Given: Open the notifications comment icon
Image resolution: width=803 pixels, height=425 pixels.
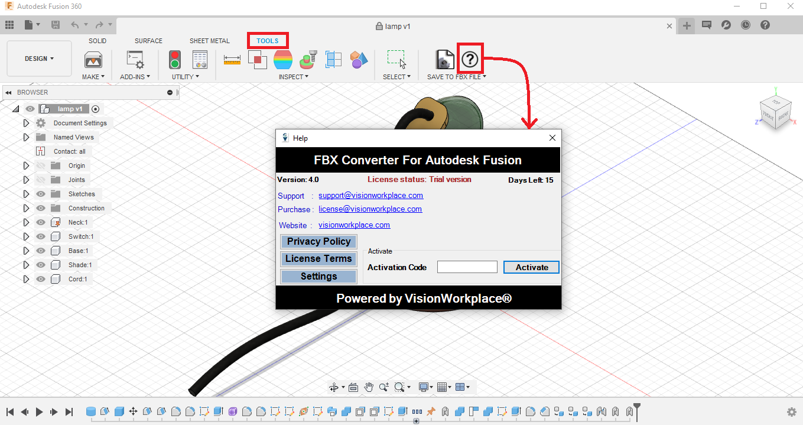Looking at the screenshot, I should pyautogui.click(x=706, y=25).
